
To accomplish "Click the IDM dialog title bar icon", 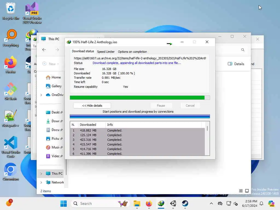I will (69, 42).
